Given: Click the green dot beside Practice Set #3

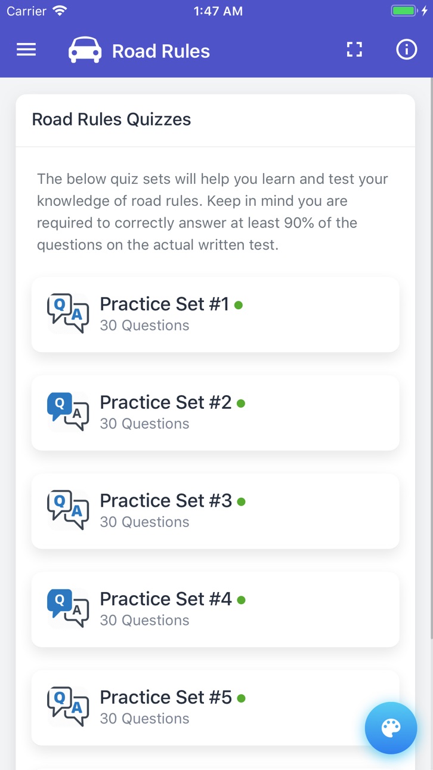Looking at the screenshot, I should pyautogui.click(x=241, y=502).
